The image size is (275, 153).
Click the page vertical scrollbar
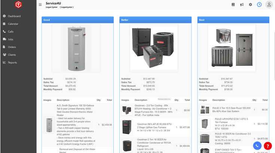[275, 56]
